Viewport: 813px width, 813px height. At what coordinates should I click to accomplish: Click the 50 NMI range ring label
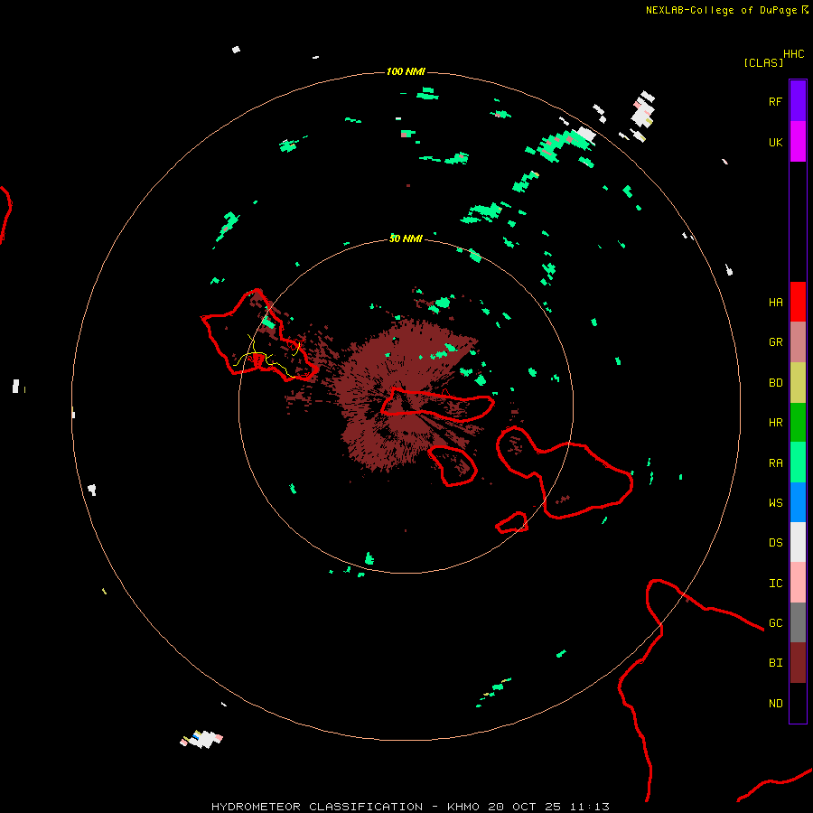coord(406,238)
